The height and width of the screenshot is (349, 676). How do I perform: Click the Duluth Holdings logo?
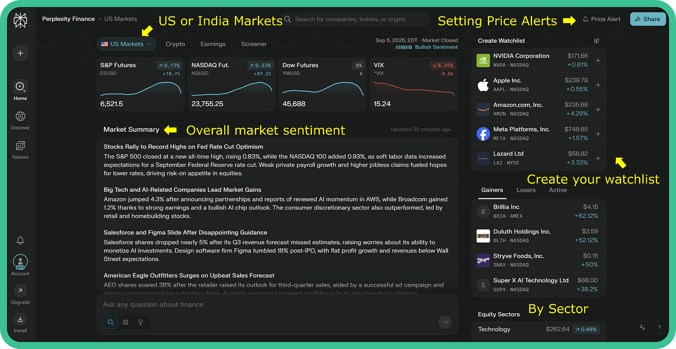tap(483, 236)
